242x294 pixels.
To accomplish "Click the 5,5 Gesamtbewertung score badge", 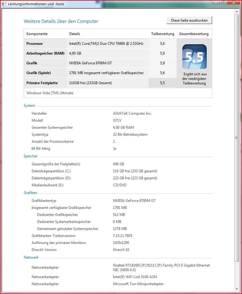I will (x=194, y=56).
